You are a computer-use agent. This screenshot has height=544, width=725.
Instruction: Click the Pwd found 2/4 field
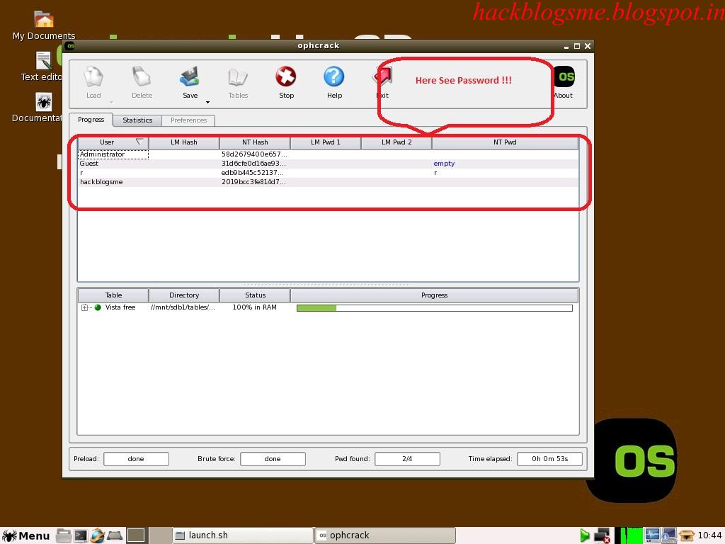tap(407, 459)
